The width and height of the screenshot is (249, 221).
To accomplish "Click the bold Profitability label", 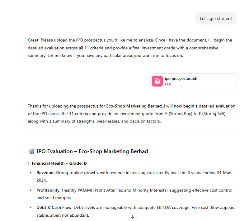I will (48, 190).
